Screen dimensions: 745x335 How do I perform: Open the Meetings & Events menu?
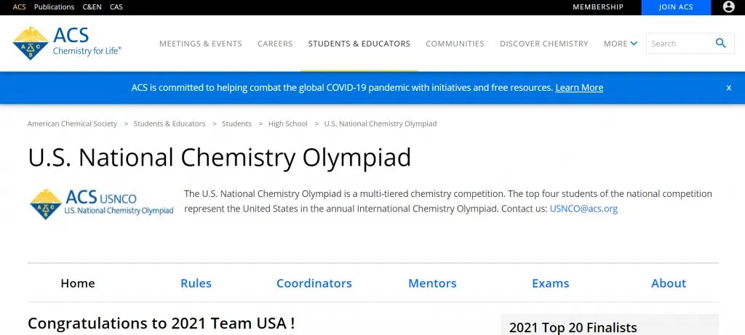[201, 44]
